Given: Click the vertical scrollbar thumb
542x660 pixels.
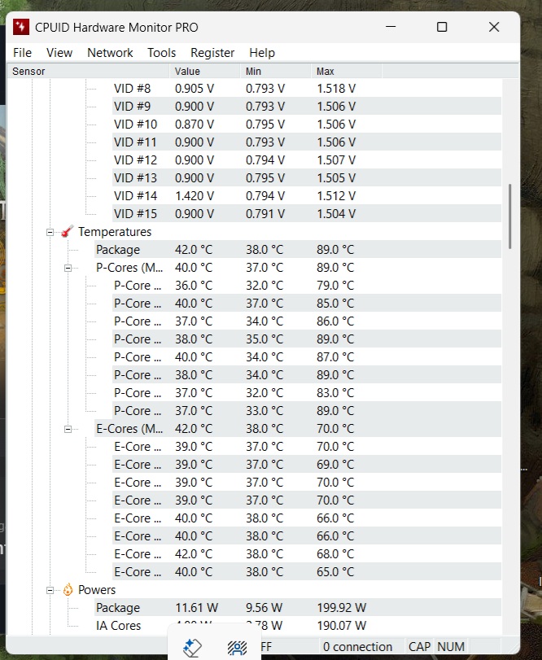Looking at the screenshot, I should pos(510,216).
